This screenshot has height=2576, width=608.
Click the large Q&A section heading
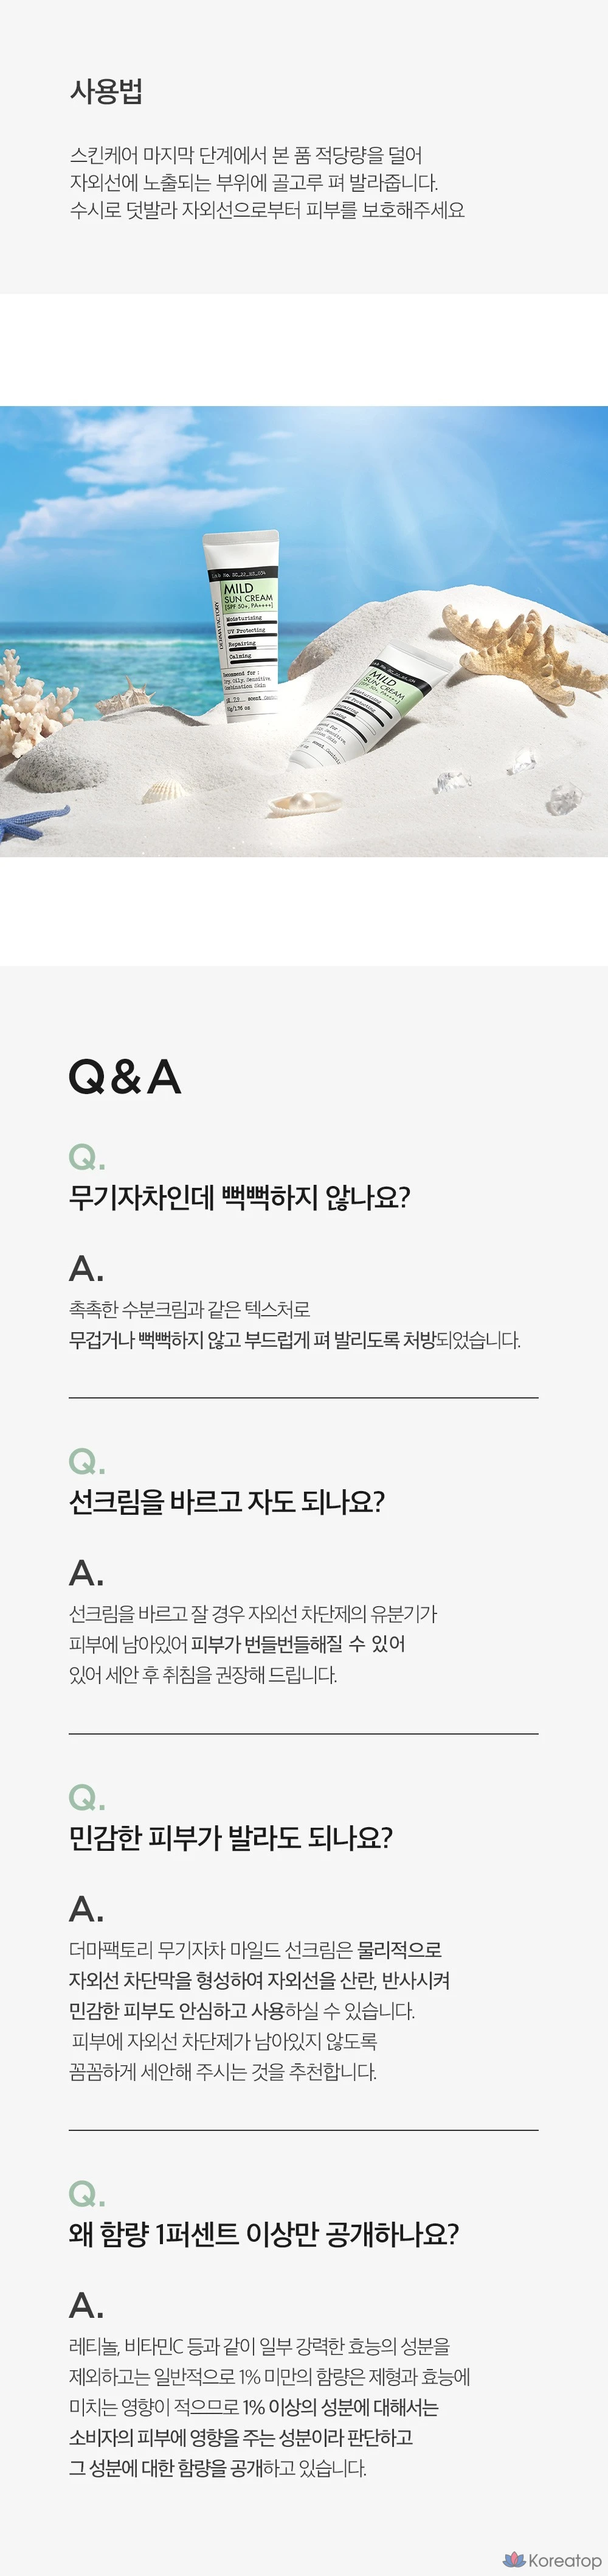pos(125,1078)
